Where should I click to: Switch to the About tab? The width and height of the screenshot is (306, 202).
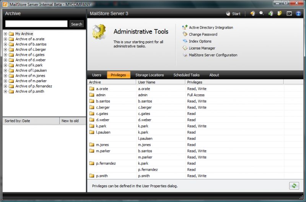tap(214, 75)
